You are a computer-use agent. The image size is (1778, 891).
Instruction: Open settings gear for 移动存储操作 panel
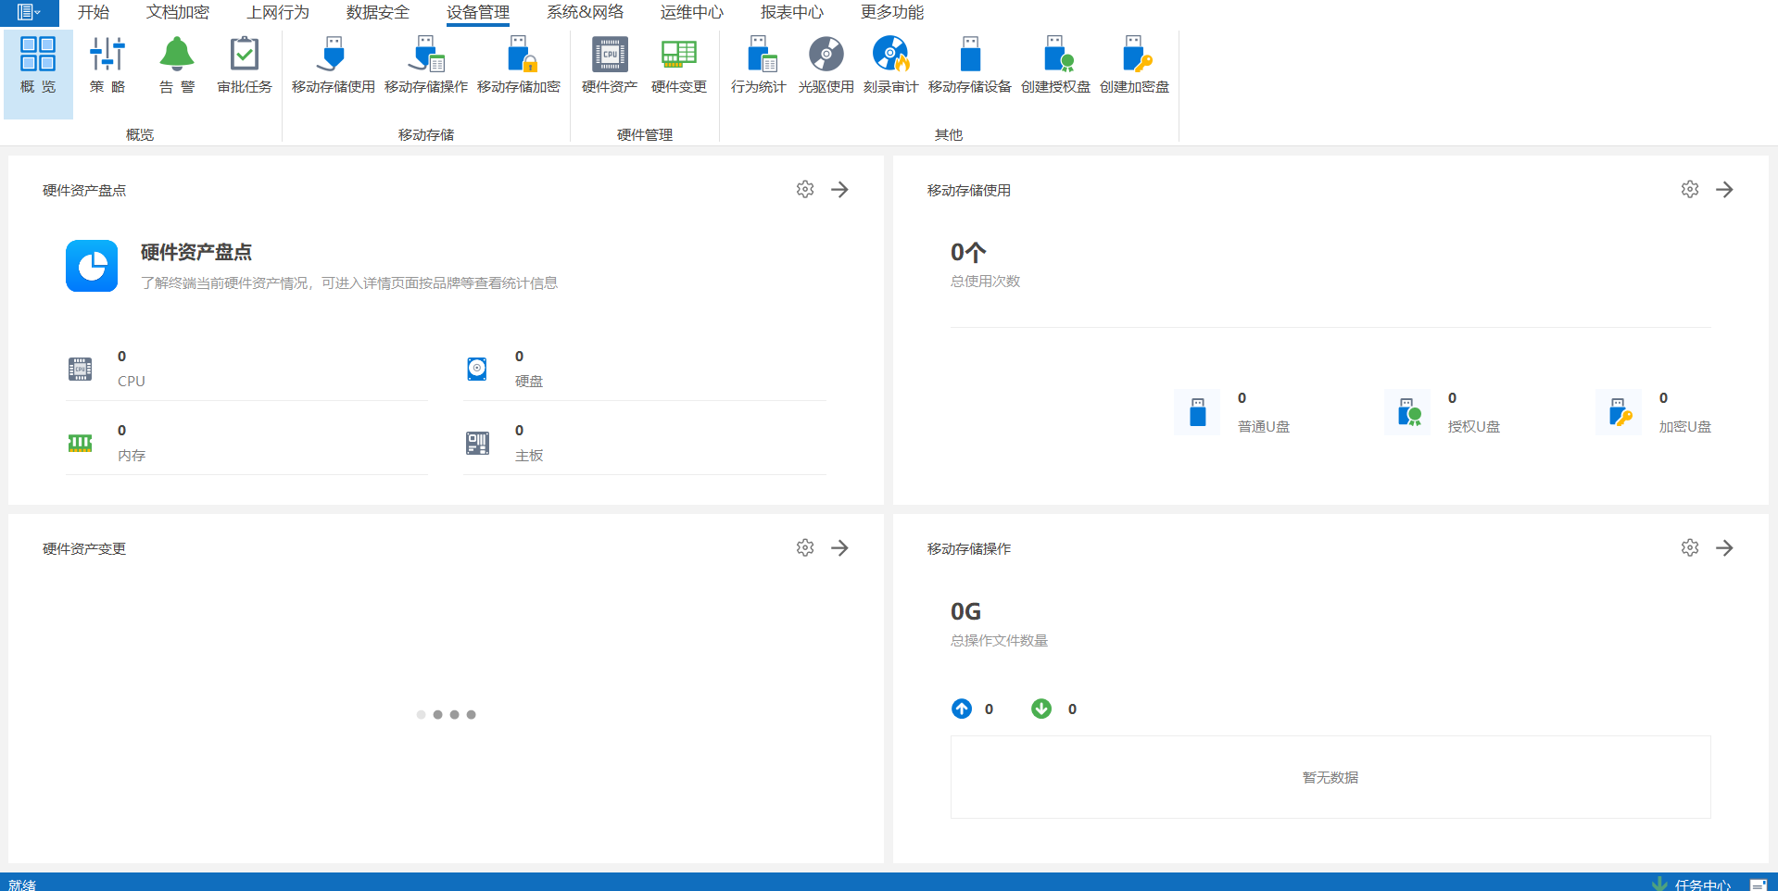pos(1690,547)
